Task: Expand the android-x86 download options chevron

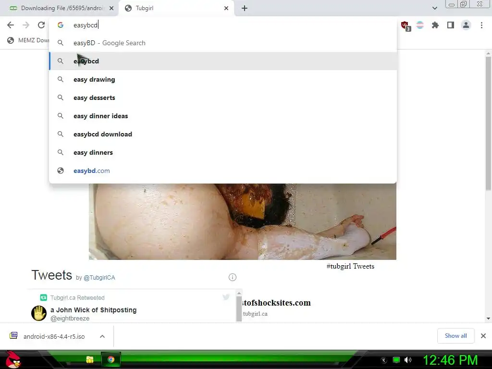Action: point(102,336)
